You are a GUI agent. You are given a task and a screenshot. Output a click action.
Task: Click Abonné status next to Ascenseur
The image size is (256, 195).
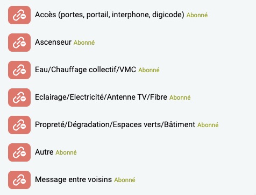pos(84,43)
